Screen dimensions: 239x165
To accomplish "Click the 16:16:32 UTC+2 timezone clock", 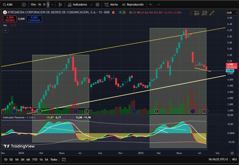I will [218, 159].
